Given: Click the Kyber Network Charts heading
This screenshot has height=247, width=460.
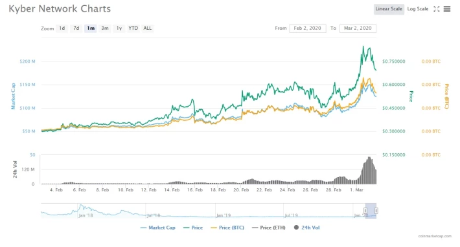Looking at the screenshot, I should coord(60,9).
